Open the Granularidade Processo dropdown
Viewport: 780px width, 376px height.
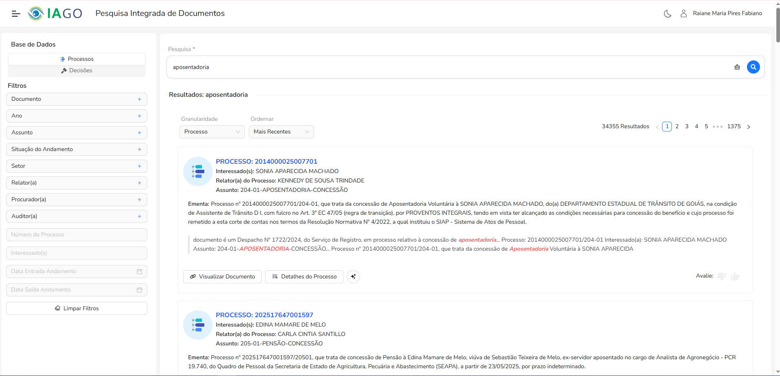click(x=212, y=132)
